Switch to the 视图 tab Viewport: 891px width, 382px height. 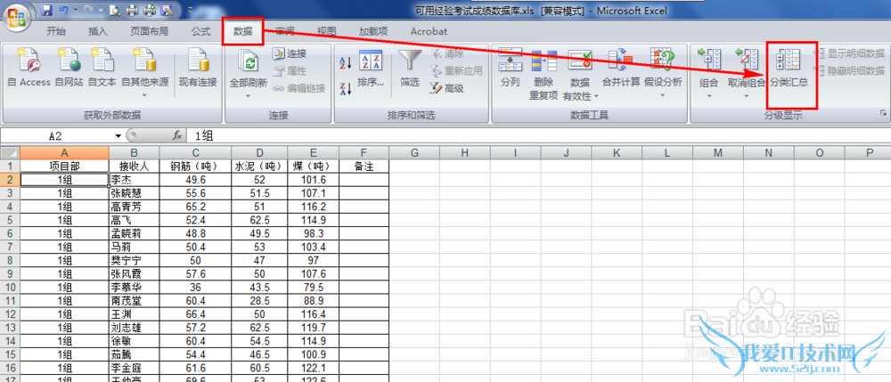(x=327, y=32)
